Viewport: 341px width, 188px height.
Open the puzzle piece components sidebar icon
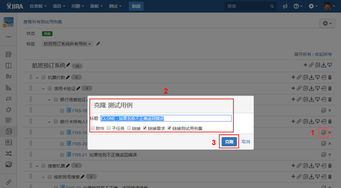point(9,110)
